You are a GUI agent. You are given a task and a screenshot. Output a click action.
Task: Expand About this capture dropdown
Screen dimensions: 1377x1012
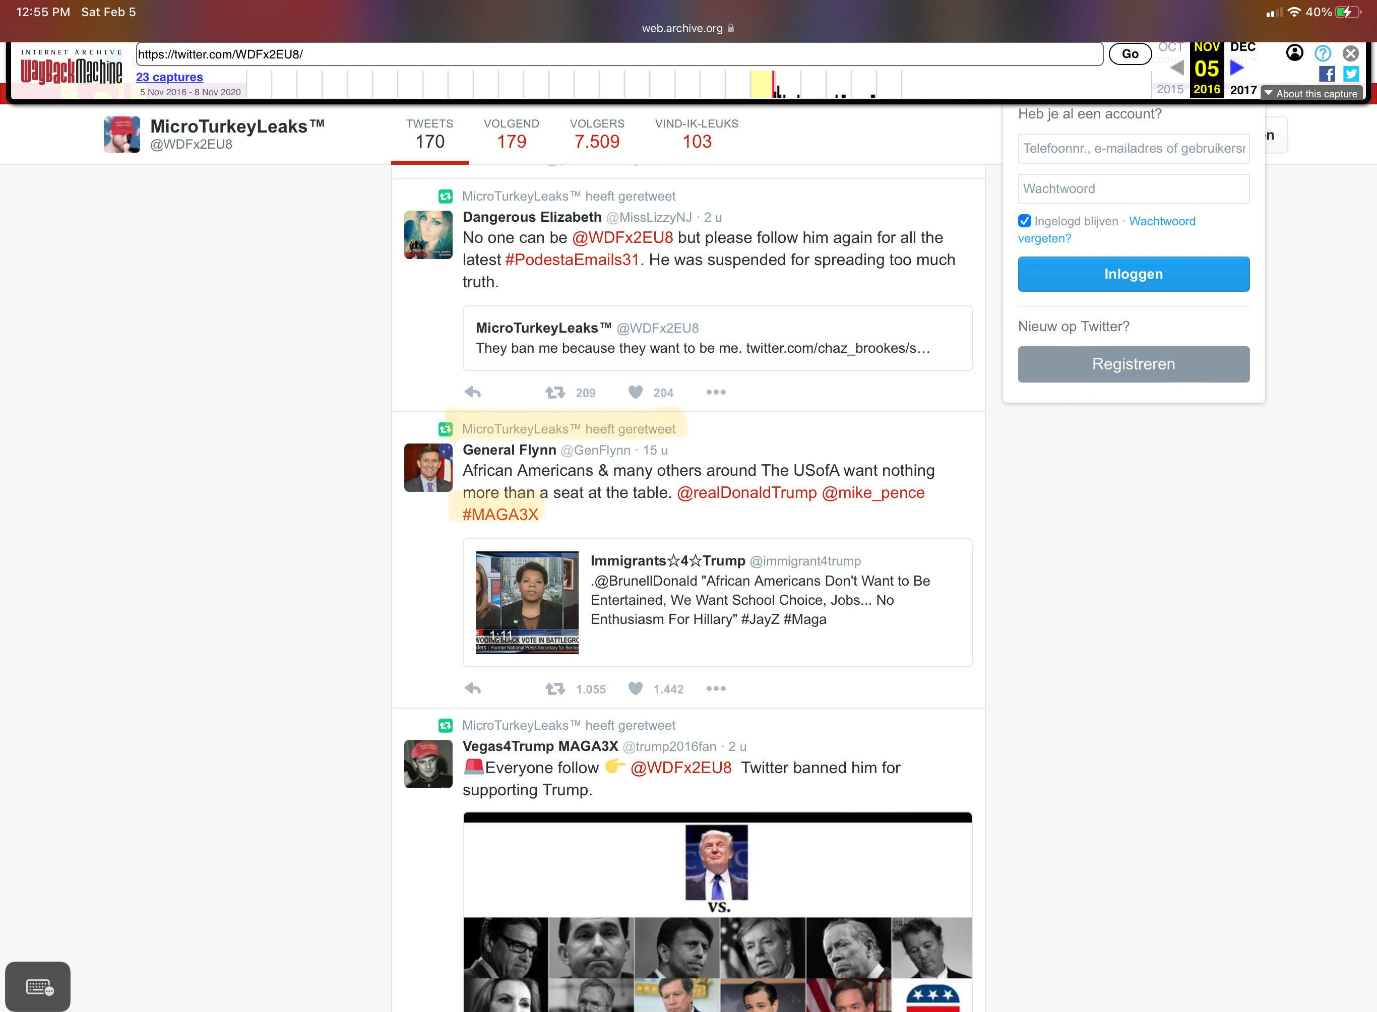[1311, 93]
